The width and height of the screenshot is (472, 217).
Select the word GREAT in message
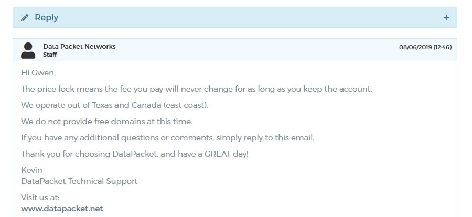click(x=217, y=154)
